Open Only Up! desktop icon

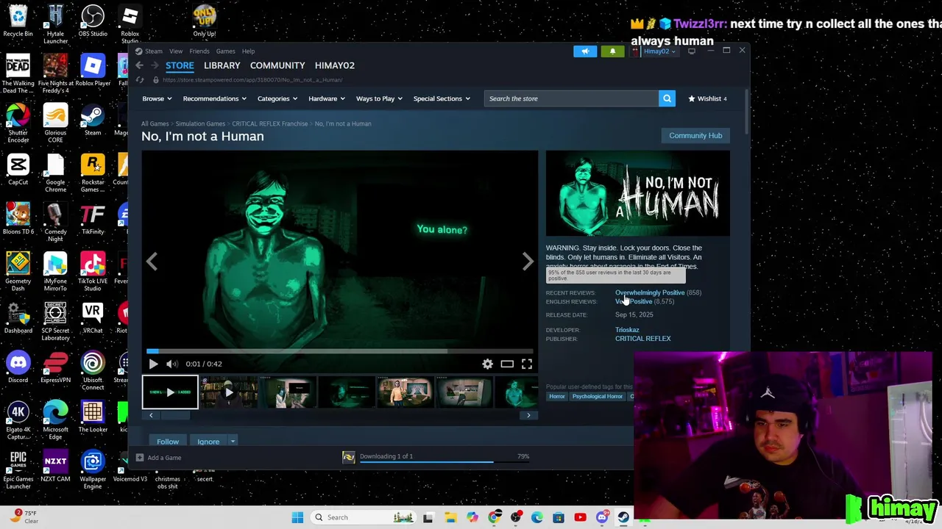click(x=204, y=21)
